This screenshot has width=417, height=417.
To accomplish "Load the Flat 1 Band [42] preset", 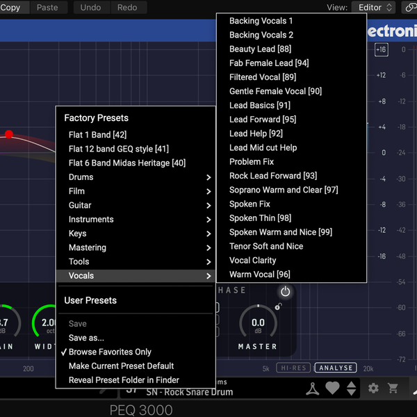I will point(136,135).
